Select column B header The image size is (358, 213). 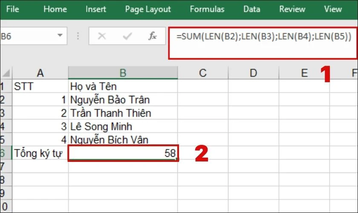tap(123, 73)
